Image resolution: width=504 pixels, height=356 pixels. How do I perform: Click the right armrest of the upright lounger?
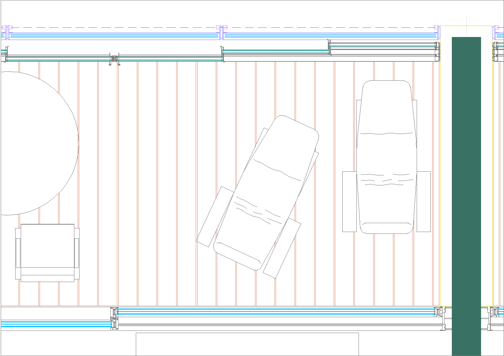point(424,202)
